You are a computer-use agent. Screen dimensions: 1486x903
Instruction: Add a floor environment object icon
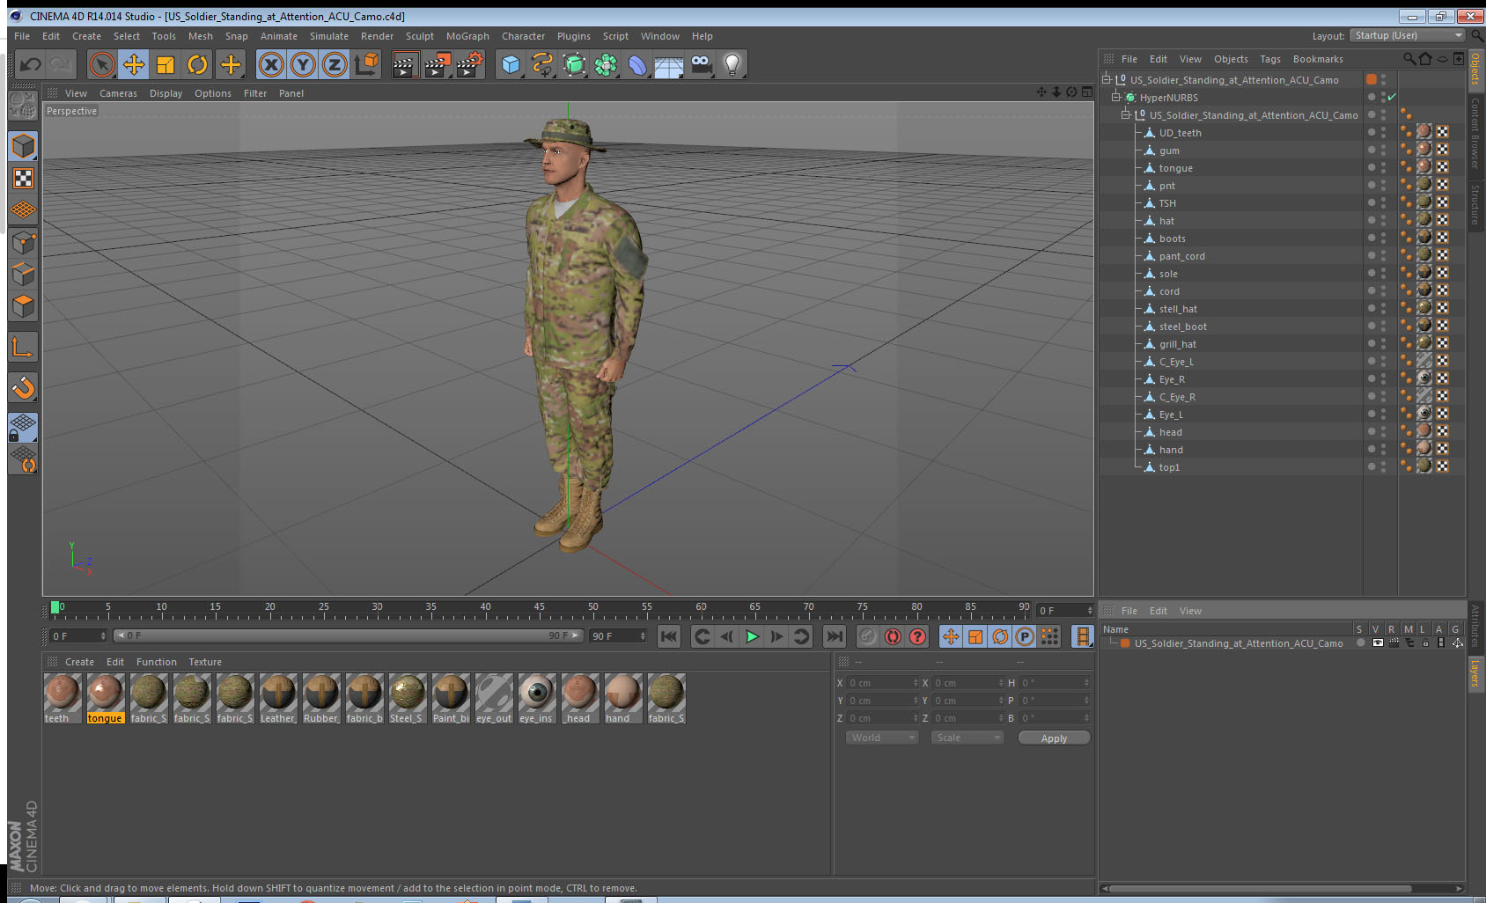pos(669,64)
